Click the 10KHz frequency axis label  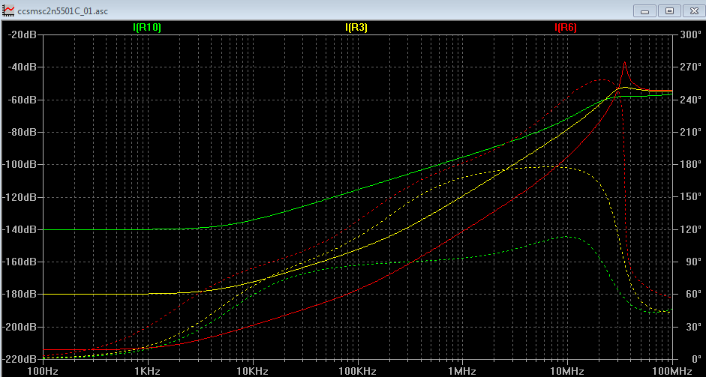click(x=253, y=371)
